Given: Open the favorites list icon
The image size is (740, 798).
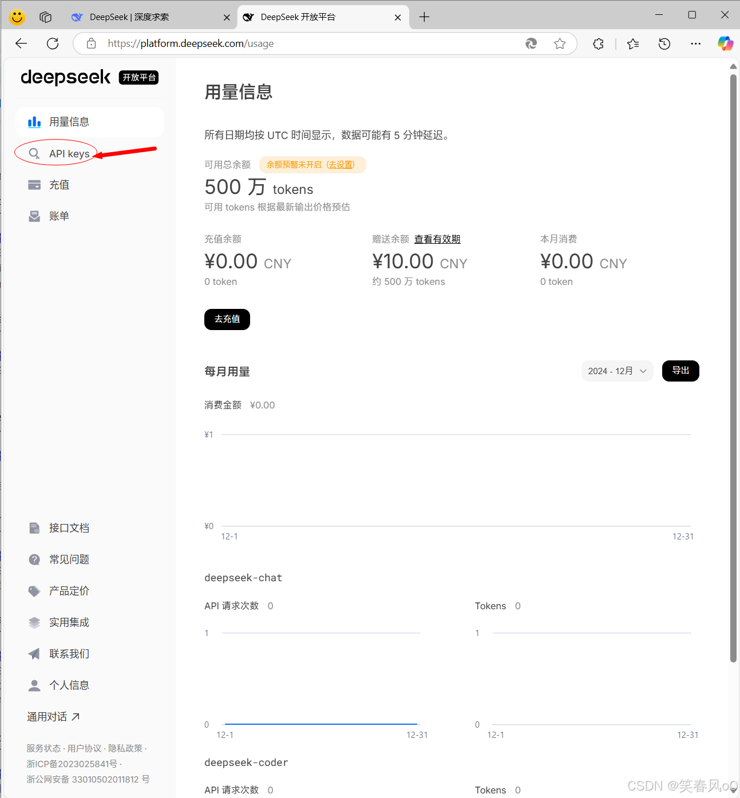Looking at the screenshot, I should [633, 43].
